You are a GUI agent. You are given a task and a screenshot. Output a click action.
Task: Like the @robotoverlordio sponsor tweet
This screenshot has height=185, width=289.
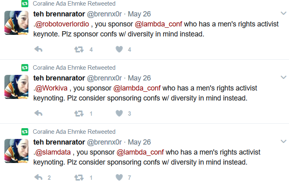[119, 49]
